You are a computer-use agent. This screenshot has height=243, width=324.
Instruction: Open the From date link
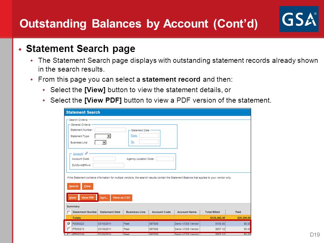[x=134, y=136]
